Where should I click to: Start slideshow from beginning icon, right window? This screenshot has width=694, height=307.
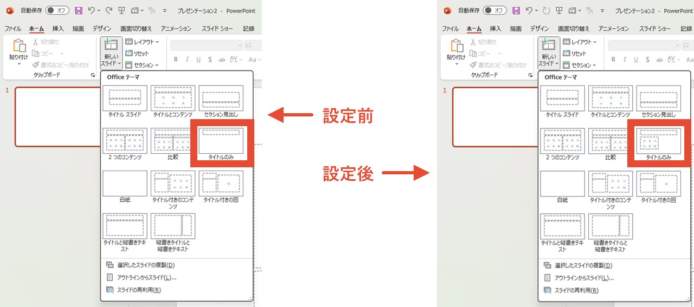(x=559, y=10)
